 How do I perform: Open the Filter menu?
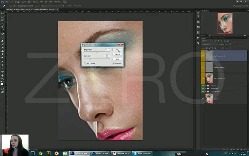point(41,2)
